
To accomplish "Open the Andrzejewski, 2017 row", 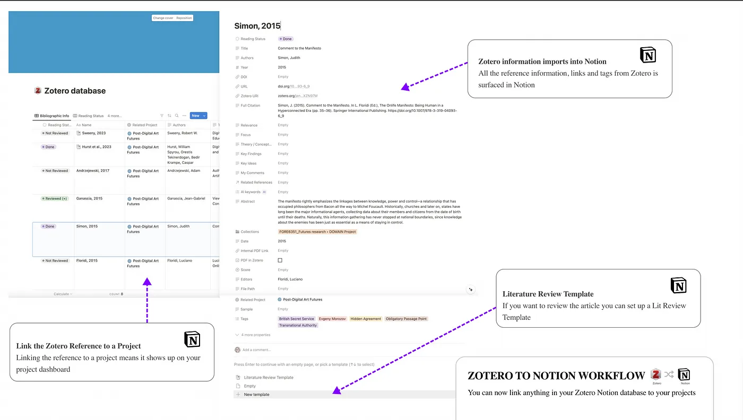I will (x=93, y=171).
